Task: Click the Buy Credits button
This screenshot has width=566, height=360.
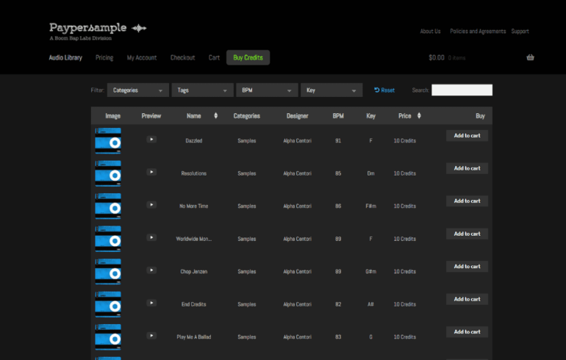Action: pos(248,57)
